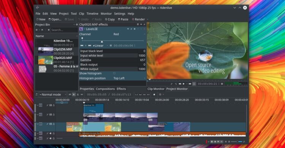285x148 pixels.
Task: Click the Open... toolbar button
Action: (55, 19)
